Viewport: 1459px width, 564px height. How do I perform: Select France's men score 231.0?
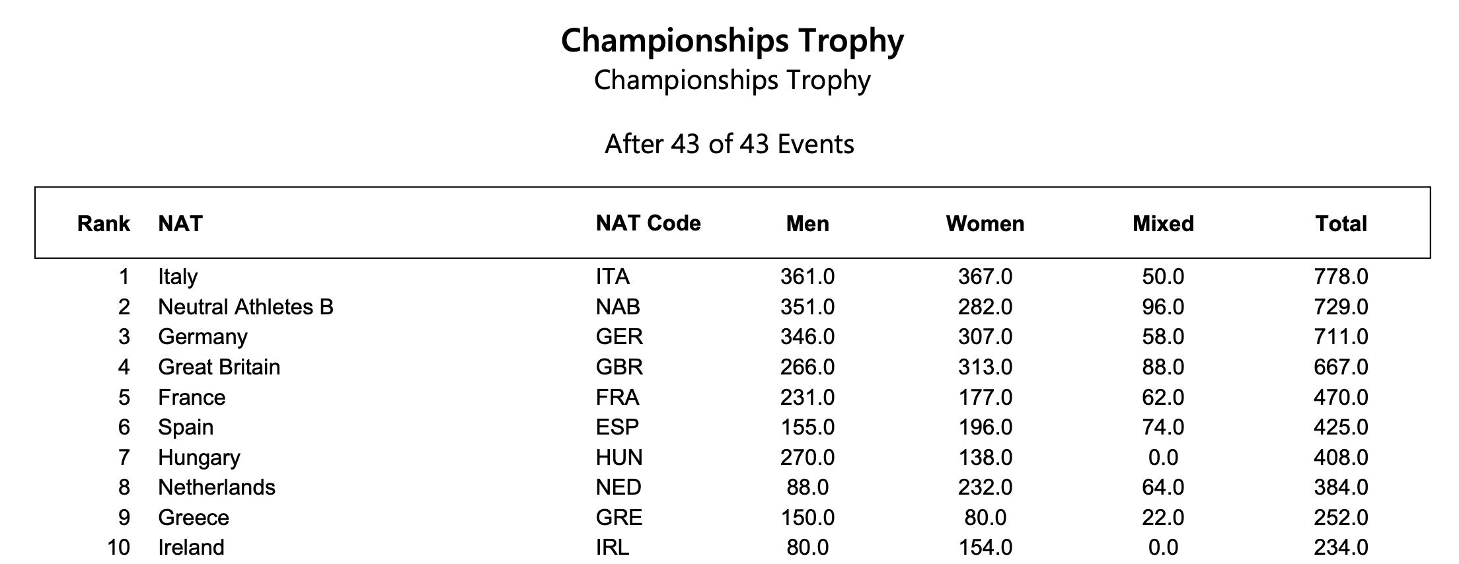[807, 398]
